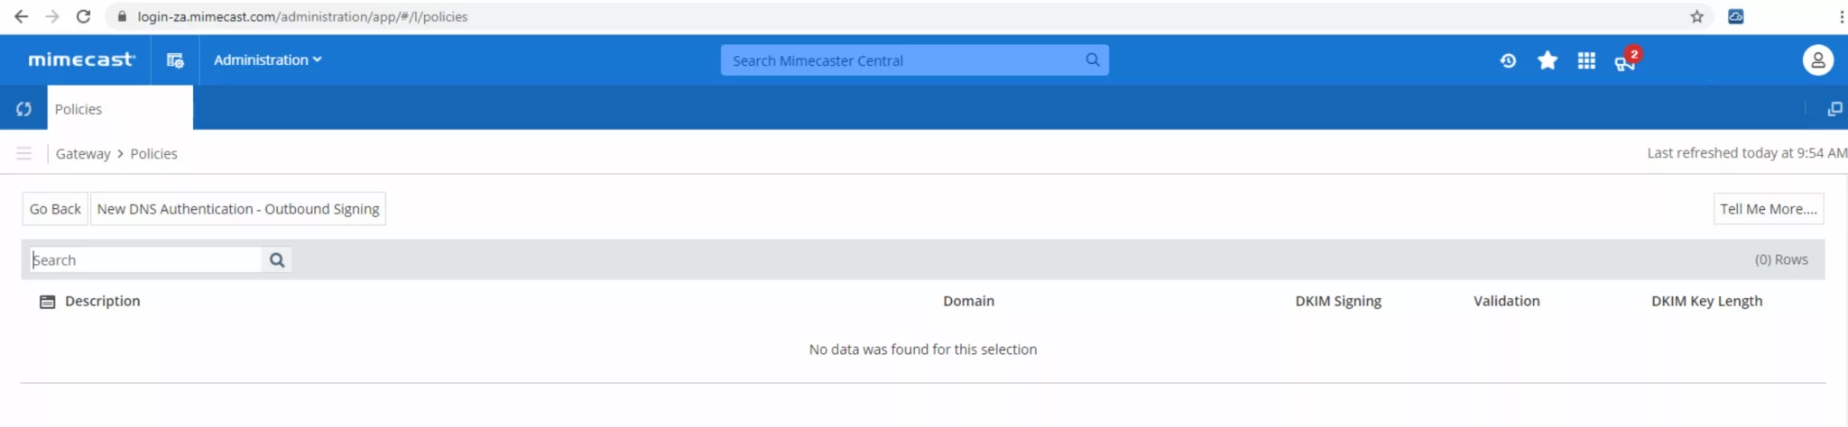Open the calendar settings icon beside logo
Image resolution: width=1848 pixels, height=427 pixels.
[175, 60]
